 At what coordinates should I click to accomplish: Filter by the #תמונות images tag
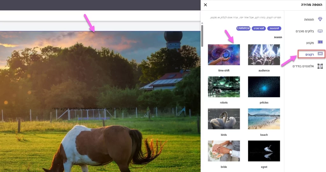pos(274,28)
